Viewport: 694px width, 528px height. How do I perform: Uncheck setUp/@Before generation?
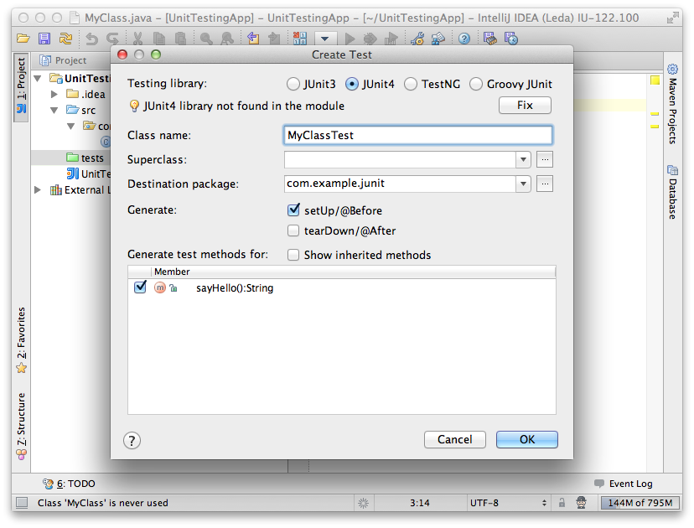(x=293, y=210)
